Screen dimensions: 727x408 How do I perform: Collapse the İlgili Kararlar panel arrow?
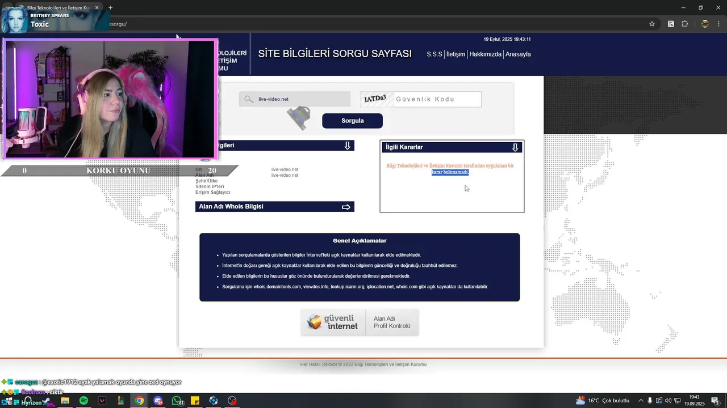point(515,147)
